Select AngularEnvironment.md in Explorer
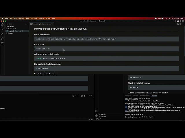Viewport: 185px width, 138px height. point(16,31)
